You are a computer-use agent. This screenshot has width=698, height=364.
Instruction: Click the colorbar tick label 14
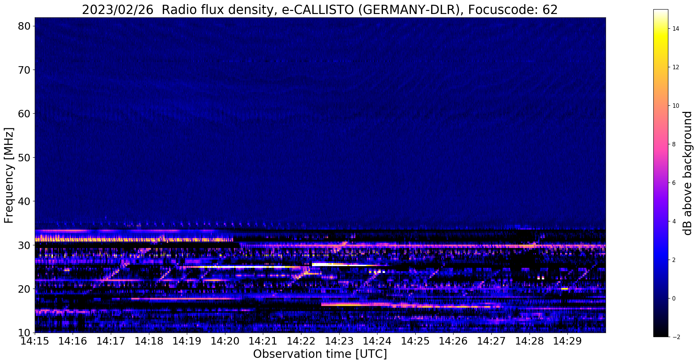pos(675,29)
